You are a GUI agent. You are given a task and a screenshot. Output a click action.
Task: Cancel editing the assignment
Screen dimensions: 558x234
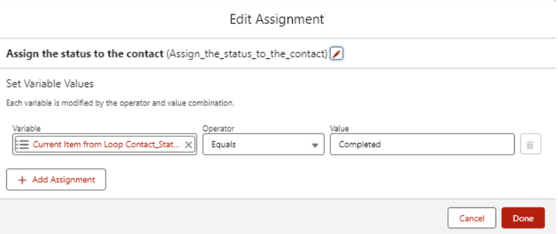471,218
